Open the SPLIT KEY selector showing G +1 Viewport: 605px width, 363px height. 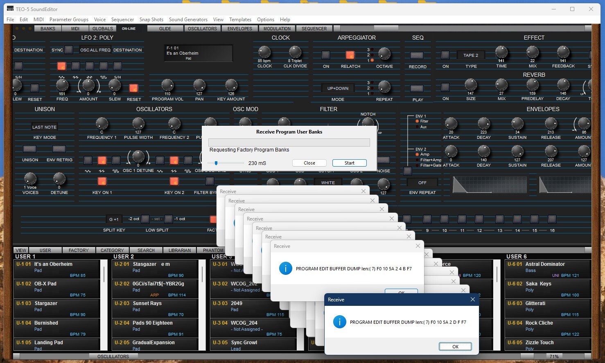click(x=114, y=219)
